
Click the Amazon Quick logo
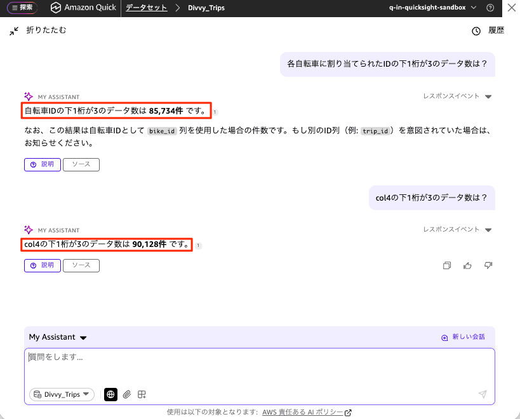84,8
